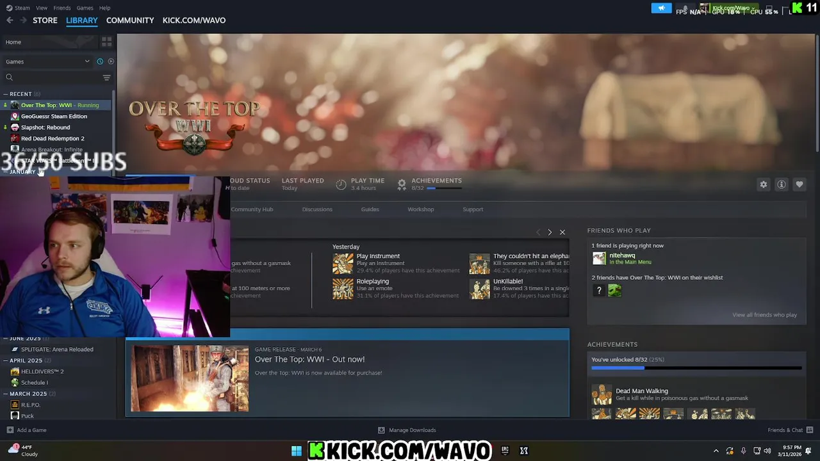Screen dimensions: 820x461
Task: Open Manage Downloads
Action: point(407,430)
